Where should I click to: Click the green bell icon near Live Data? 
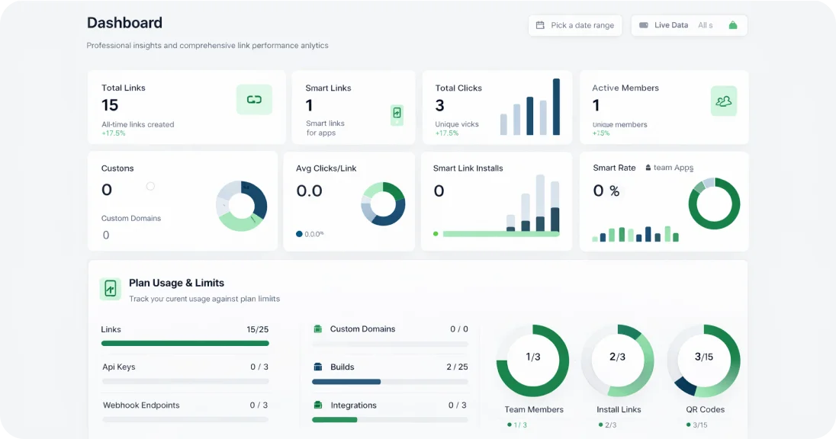(733, 25)
